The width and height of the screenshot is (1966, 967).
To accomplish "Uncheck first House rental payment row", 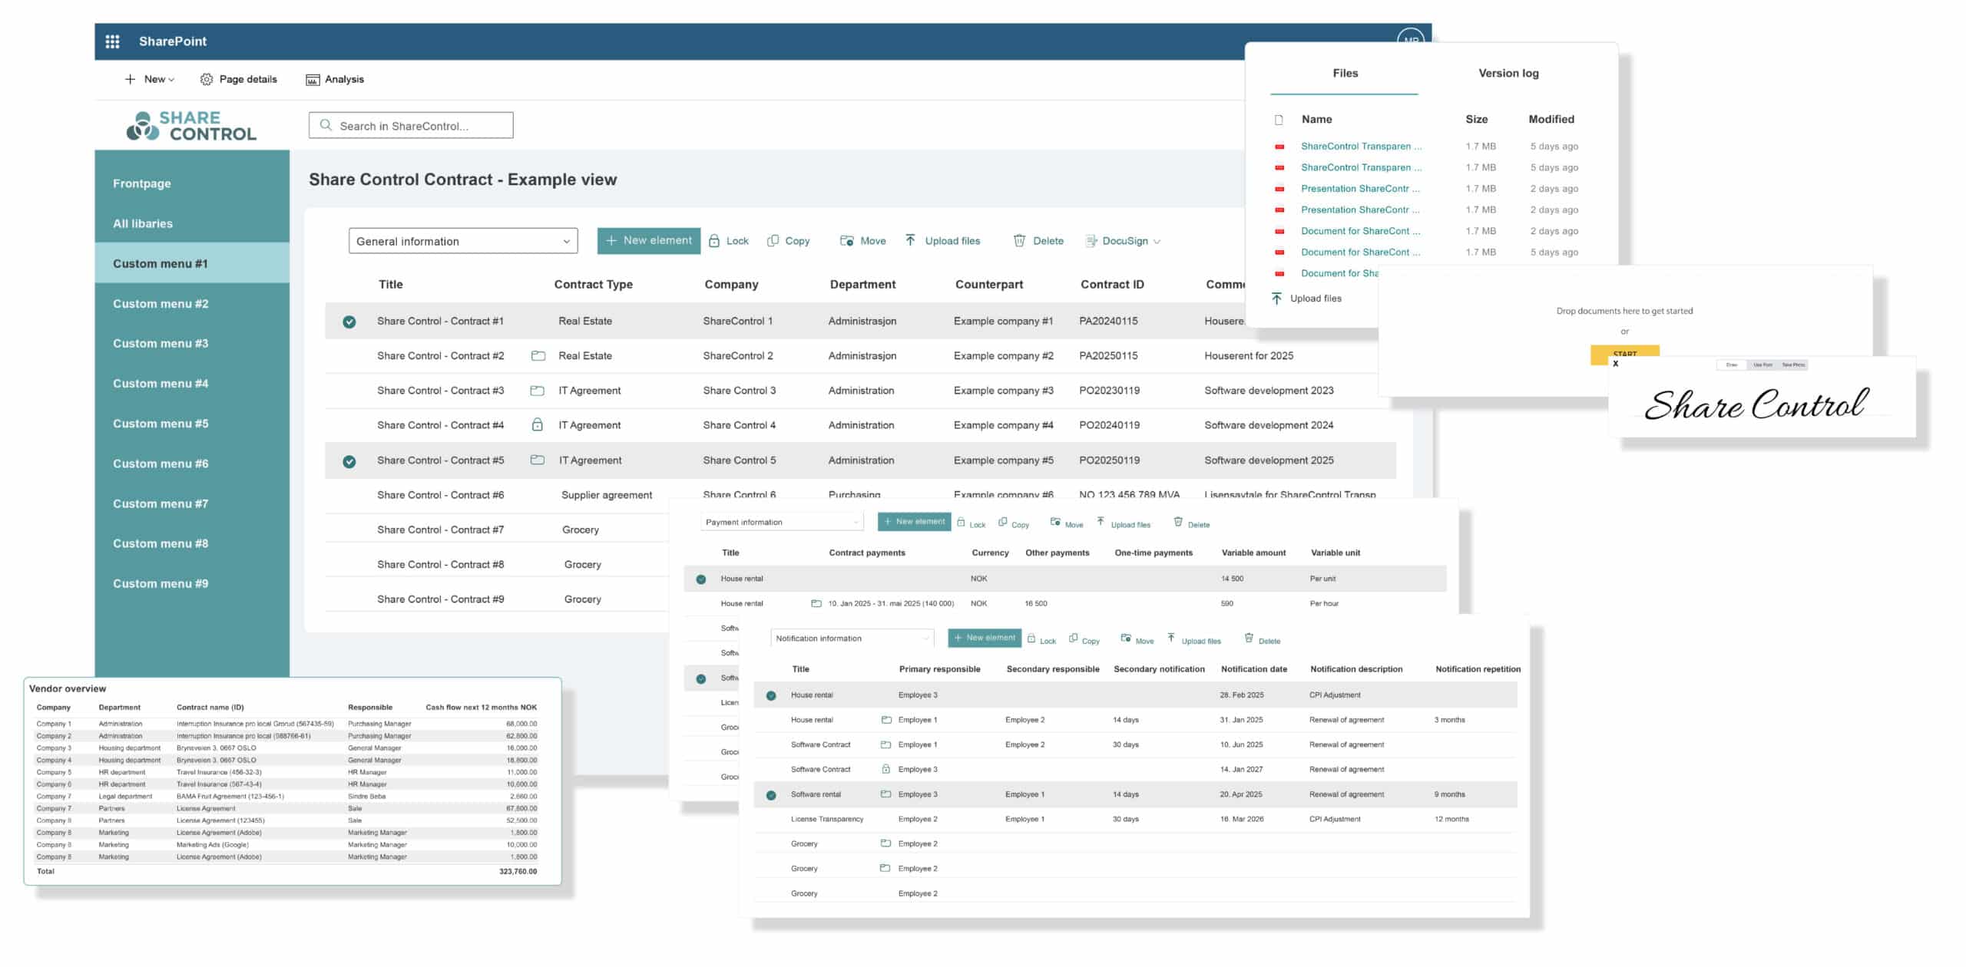I will tap(701, 579).
